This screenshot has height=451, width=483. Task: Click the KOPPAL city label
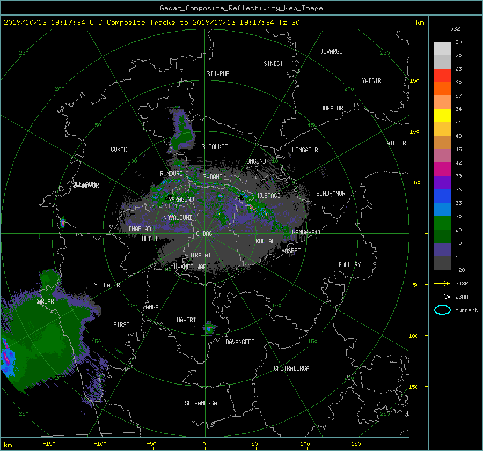pos(265,241)
